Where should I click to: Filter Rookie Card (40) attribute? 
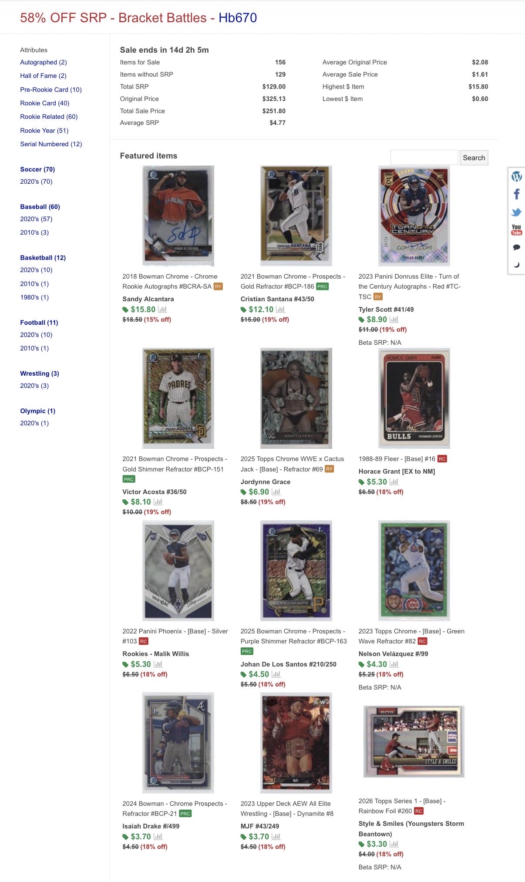(45, 103)
